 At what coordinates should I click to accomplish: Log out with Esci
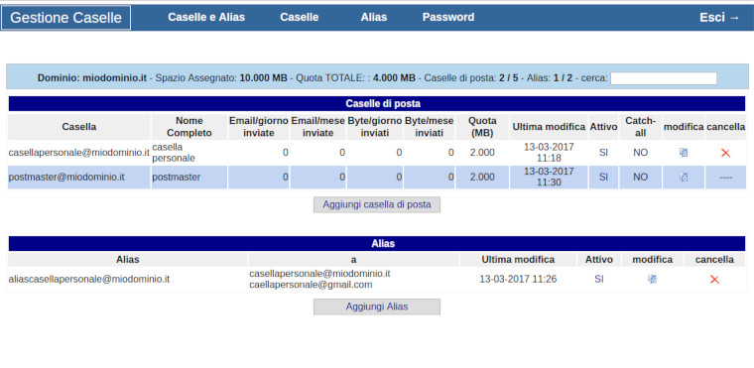pyautogui.click(x=719, y=17)
